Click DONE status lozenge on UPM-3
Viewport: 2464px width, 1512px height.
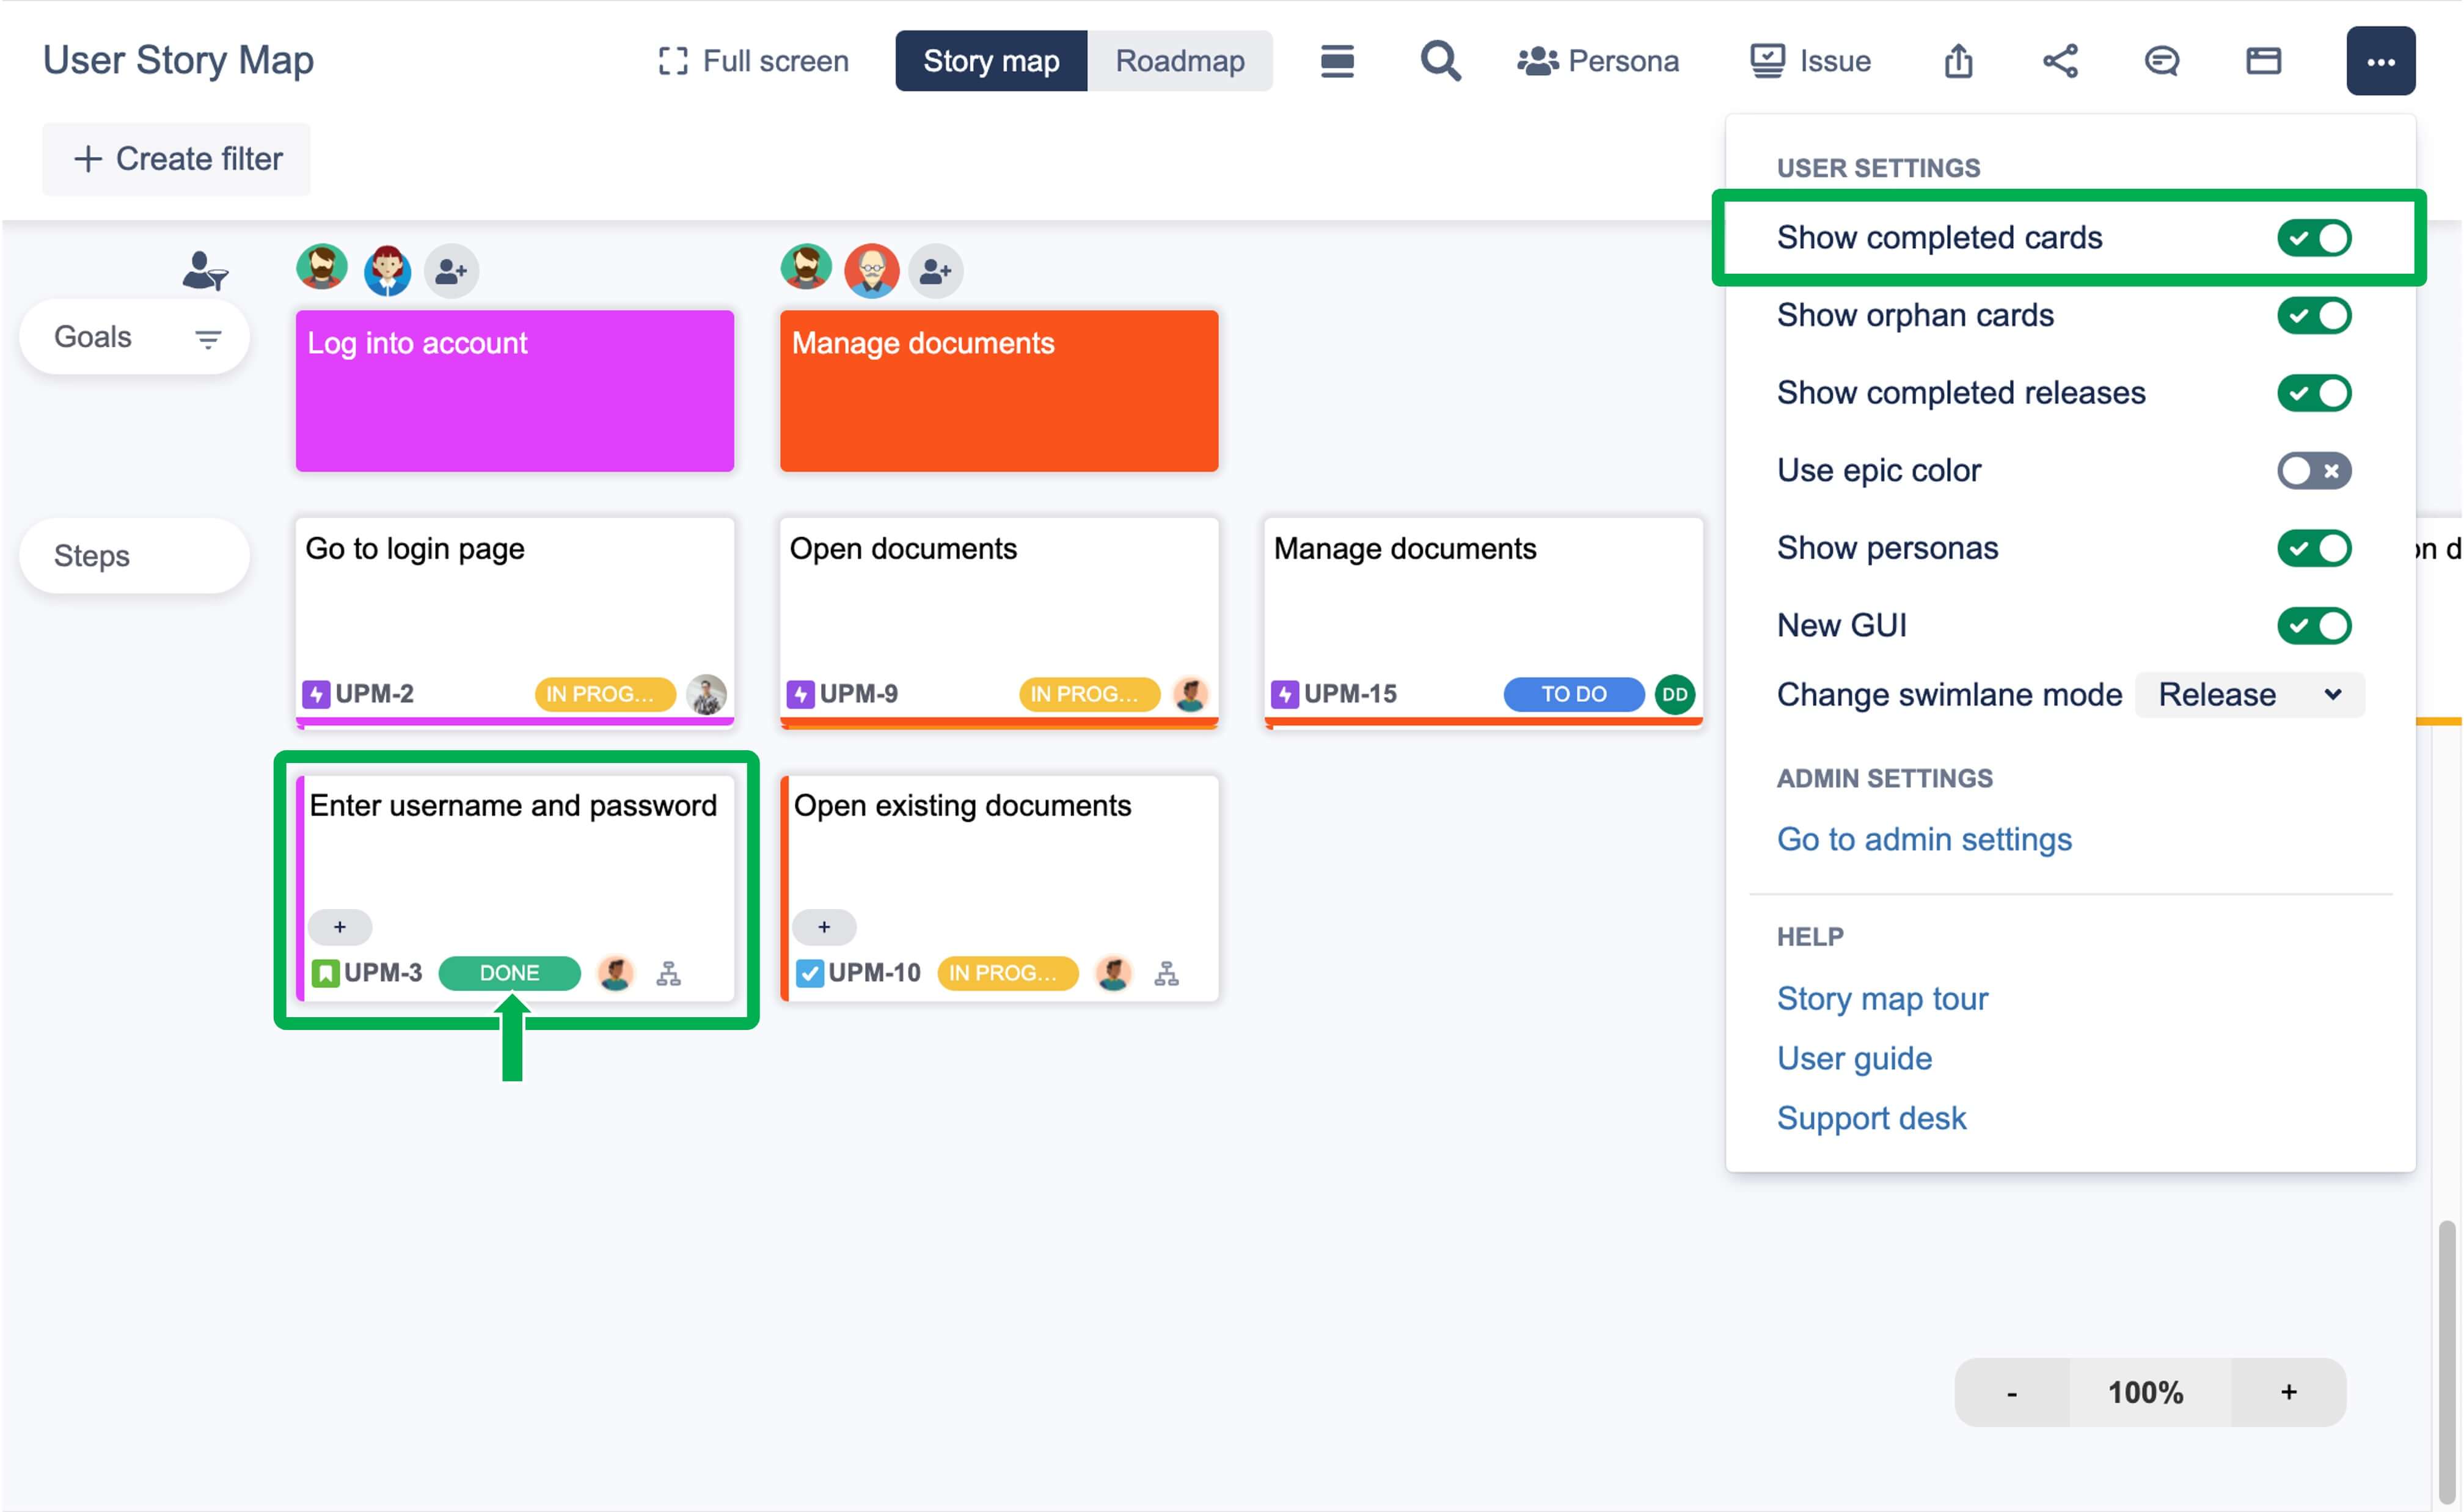tap(509, 973)
